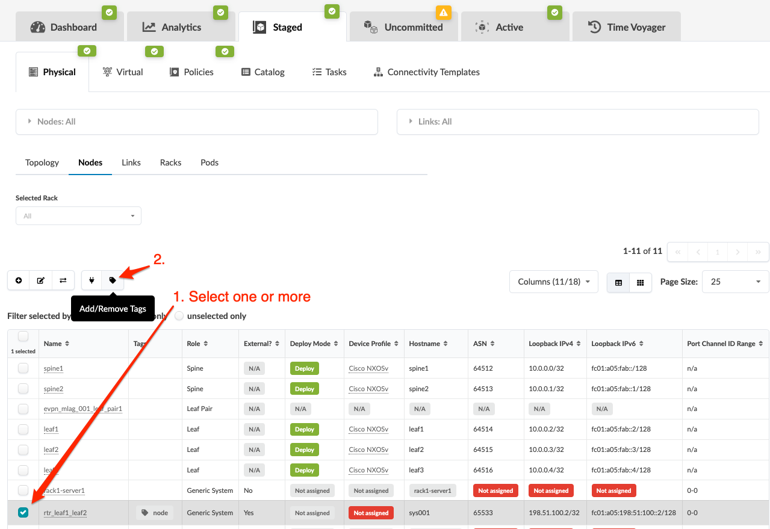Image resolution: width=770 pixels, height=529 pixels.
Task: Sort by Loopback IPv6 column arrows
Action: point(642,344)
